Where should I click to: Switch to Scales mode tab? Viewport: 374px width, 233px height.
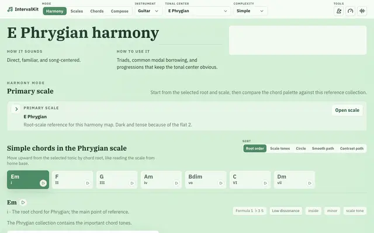[77, 11]
